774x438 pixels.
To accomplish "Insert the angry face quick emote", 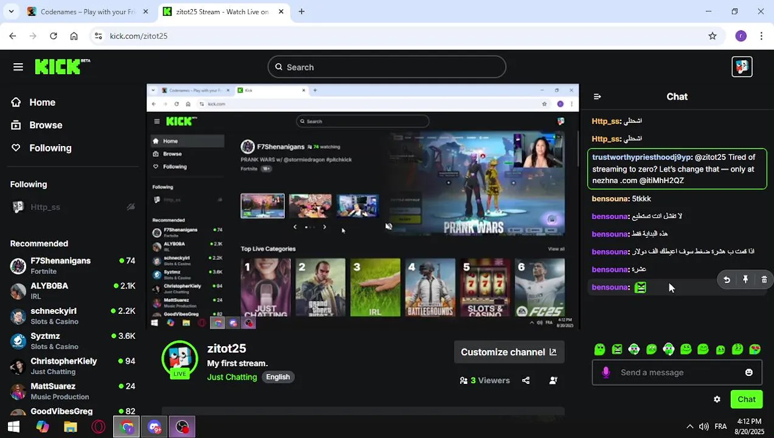I will click(617, 349).
